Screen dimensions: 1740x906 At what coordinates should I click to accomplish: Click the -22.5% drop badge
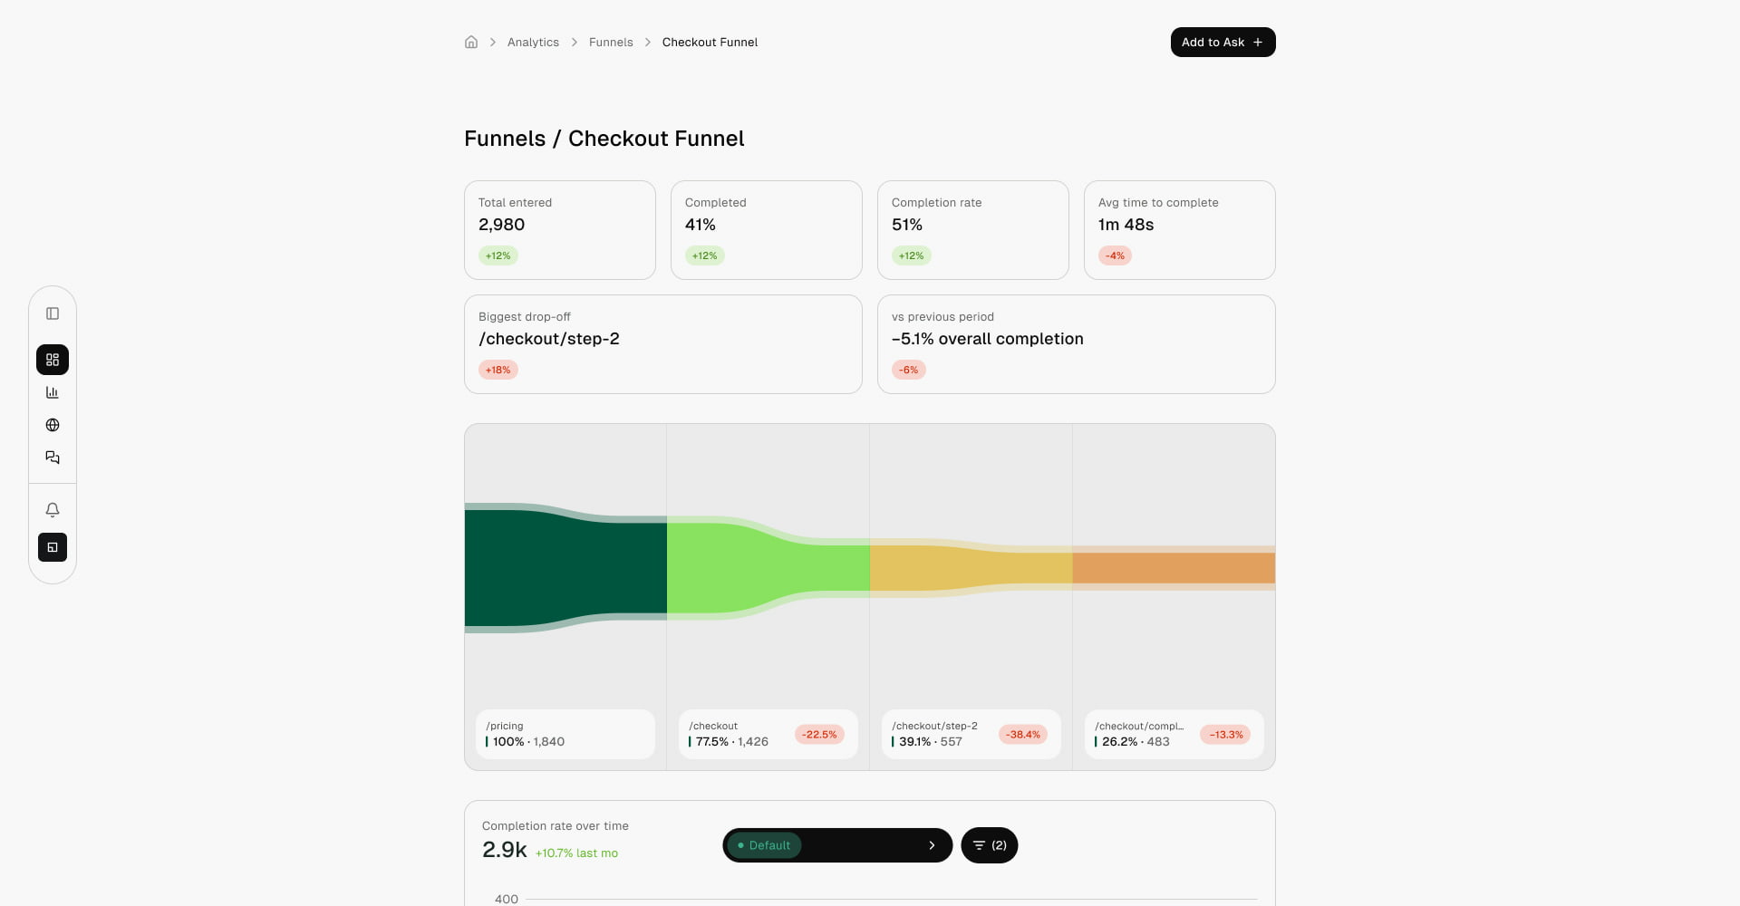819,735
